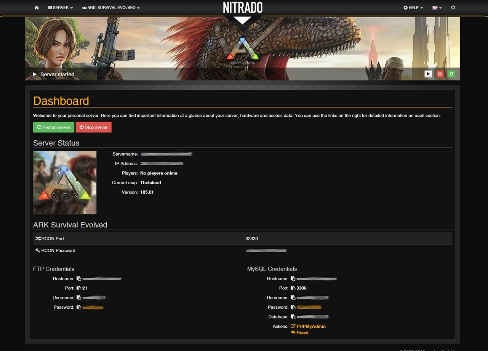Click the Restart server button
This screenshot has width=488, height=351.
54,127
